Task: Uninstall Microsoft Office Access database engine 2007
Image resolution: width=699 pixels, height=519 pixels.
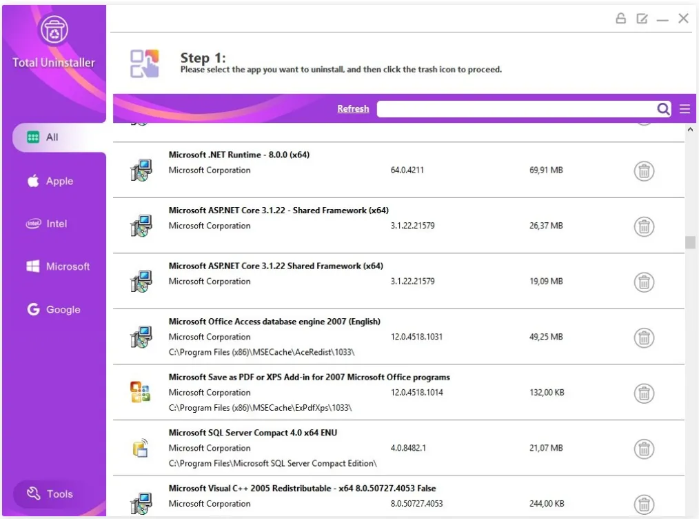Action: click(643, 338)
